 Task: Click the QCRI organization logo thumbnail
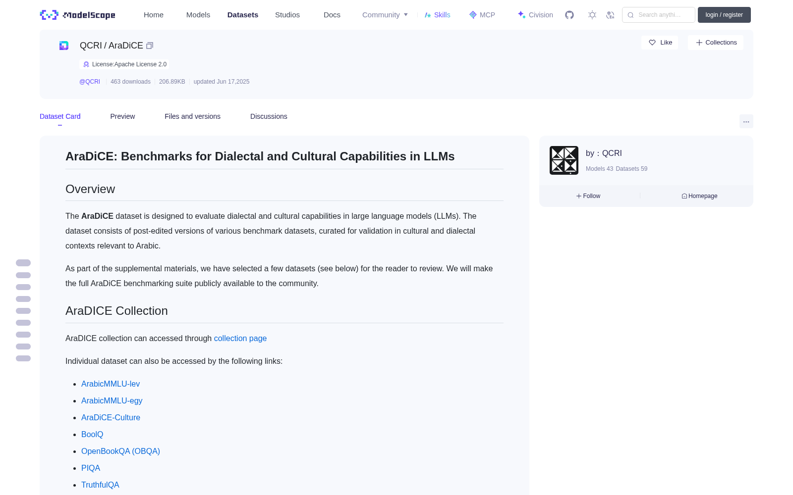coord(564,160)
